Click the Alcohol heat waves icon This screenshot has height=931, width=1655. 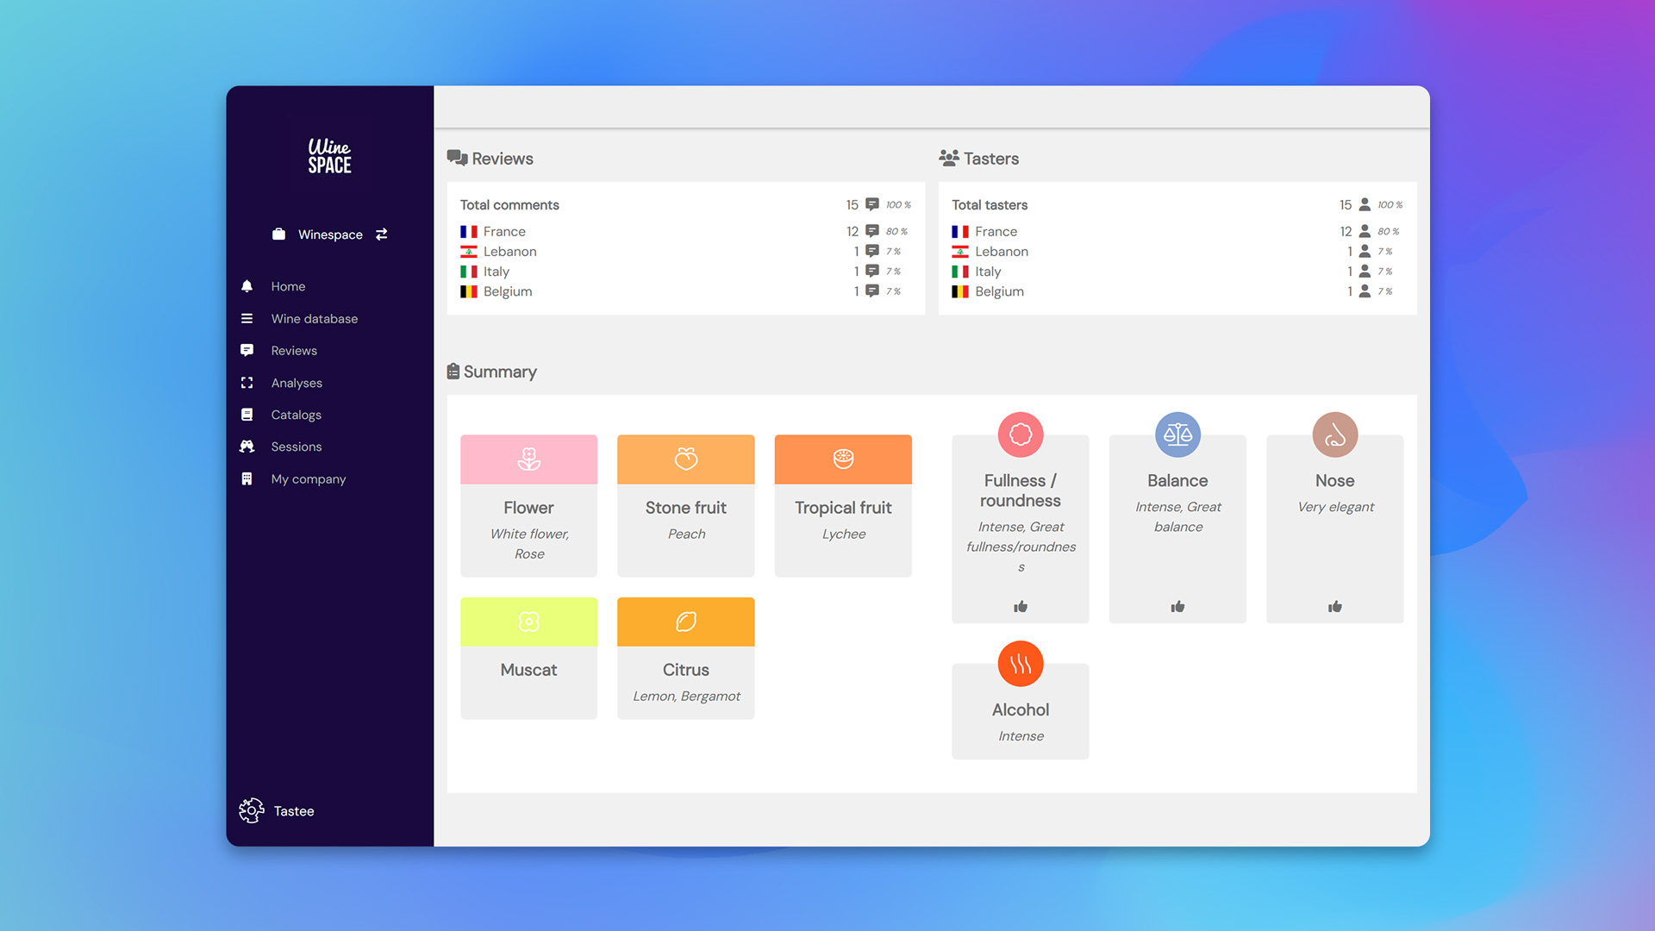click(x=1021, y=664)
